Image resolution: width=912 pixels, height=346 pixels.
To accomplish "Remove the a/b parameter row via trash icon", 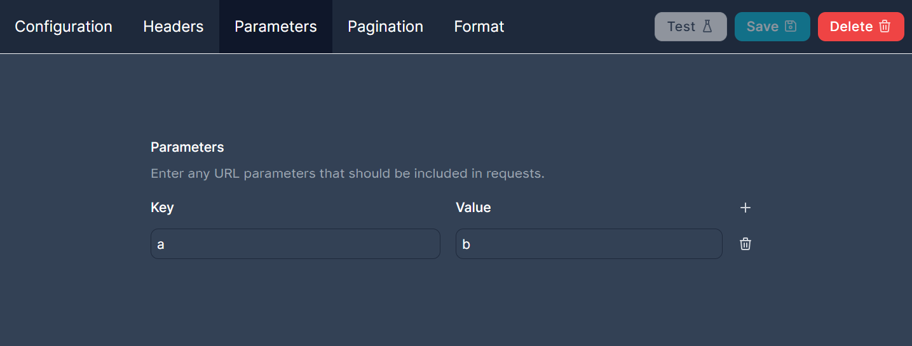I will [745, 244].
